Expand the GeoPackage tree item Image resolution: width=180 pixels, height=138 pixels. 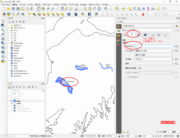pos(9,43)
